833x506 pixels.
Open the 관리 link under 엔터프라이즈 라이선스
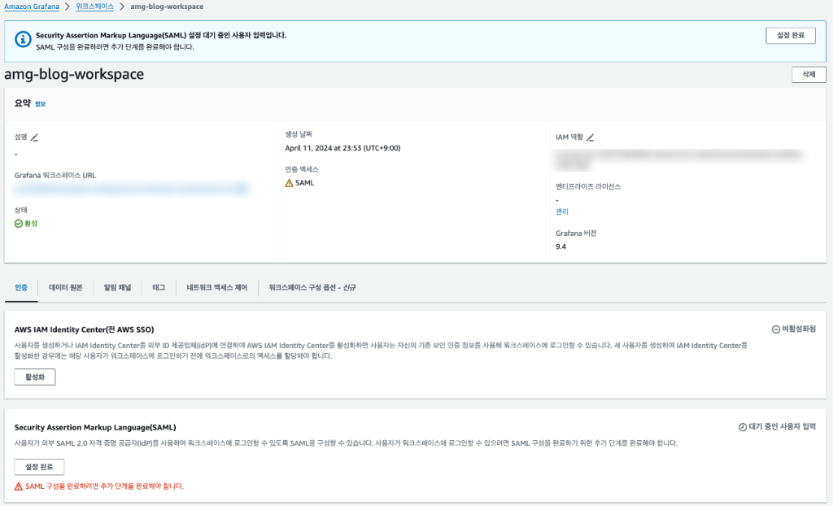pyautogui.click(x=562, y=212)
